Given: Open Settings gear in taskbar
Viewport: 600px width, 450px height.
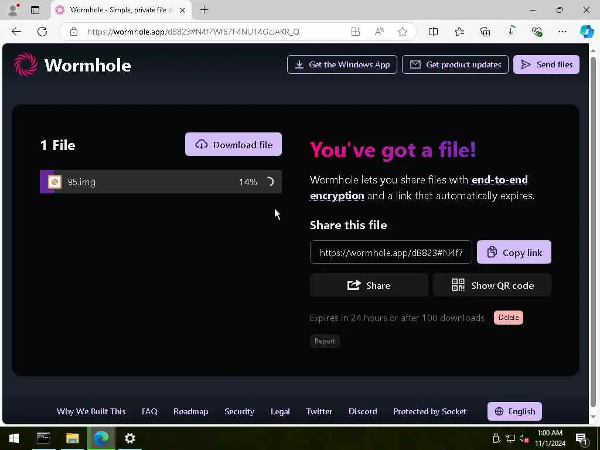Looking at the screenshot, I should [x=130, y=438].
